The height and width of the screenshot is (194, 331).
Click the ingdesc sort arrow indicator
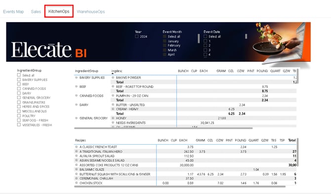tap(113, 74)
